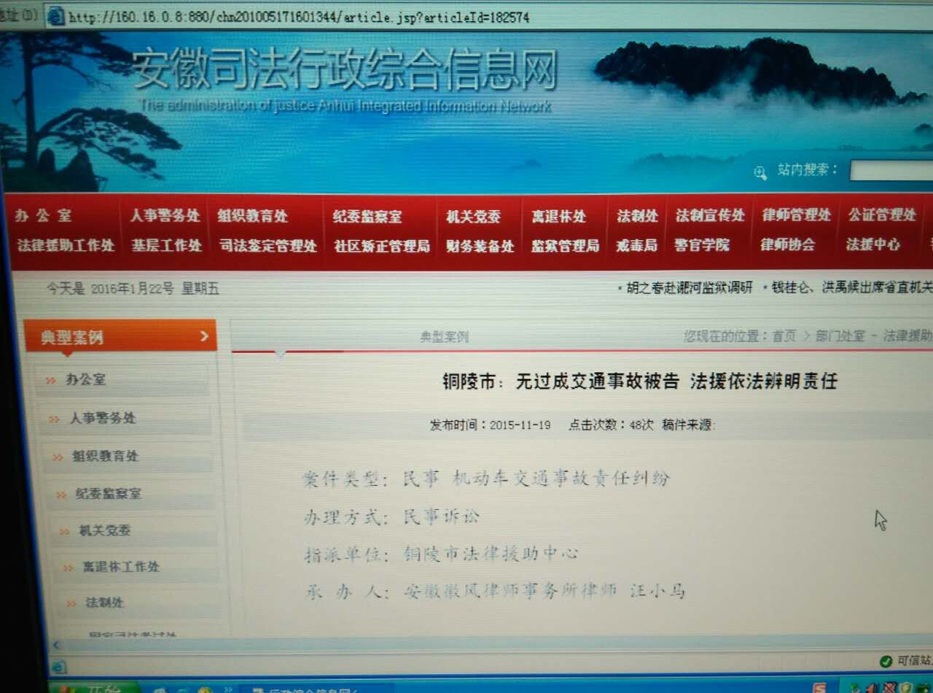Click the magnifier icon beside 站内搜索
Screen dimensions: 933x693
[x=760, y=173]
